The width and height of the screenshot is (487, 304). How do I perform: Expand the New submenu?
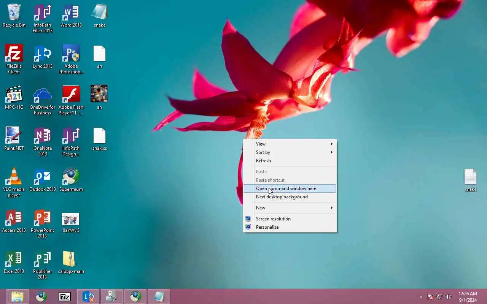(x=290, y=208)
